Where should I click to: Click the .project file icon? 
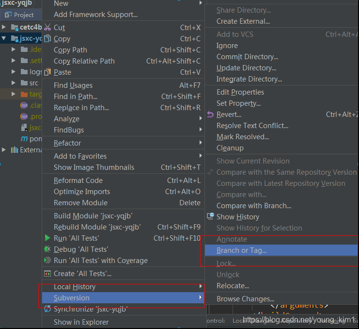pos(24,116)
